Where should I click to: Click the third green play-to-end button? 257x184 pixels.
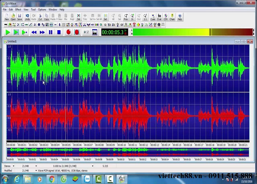tap(25, 32)
